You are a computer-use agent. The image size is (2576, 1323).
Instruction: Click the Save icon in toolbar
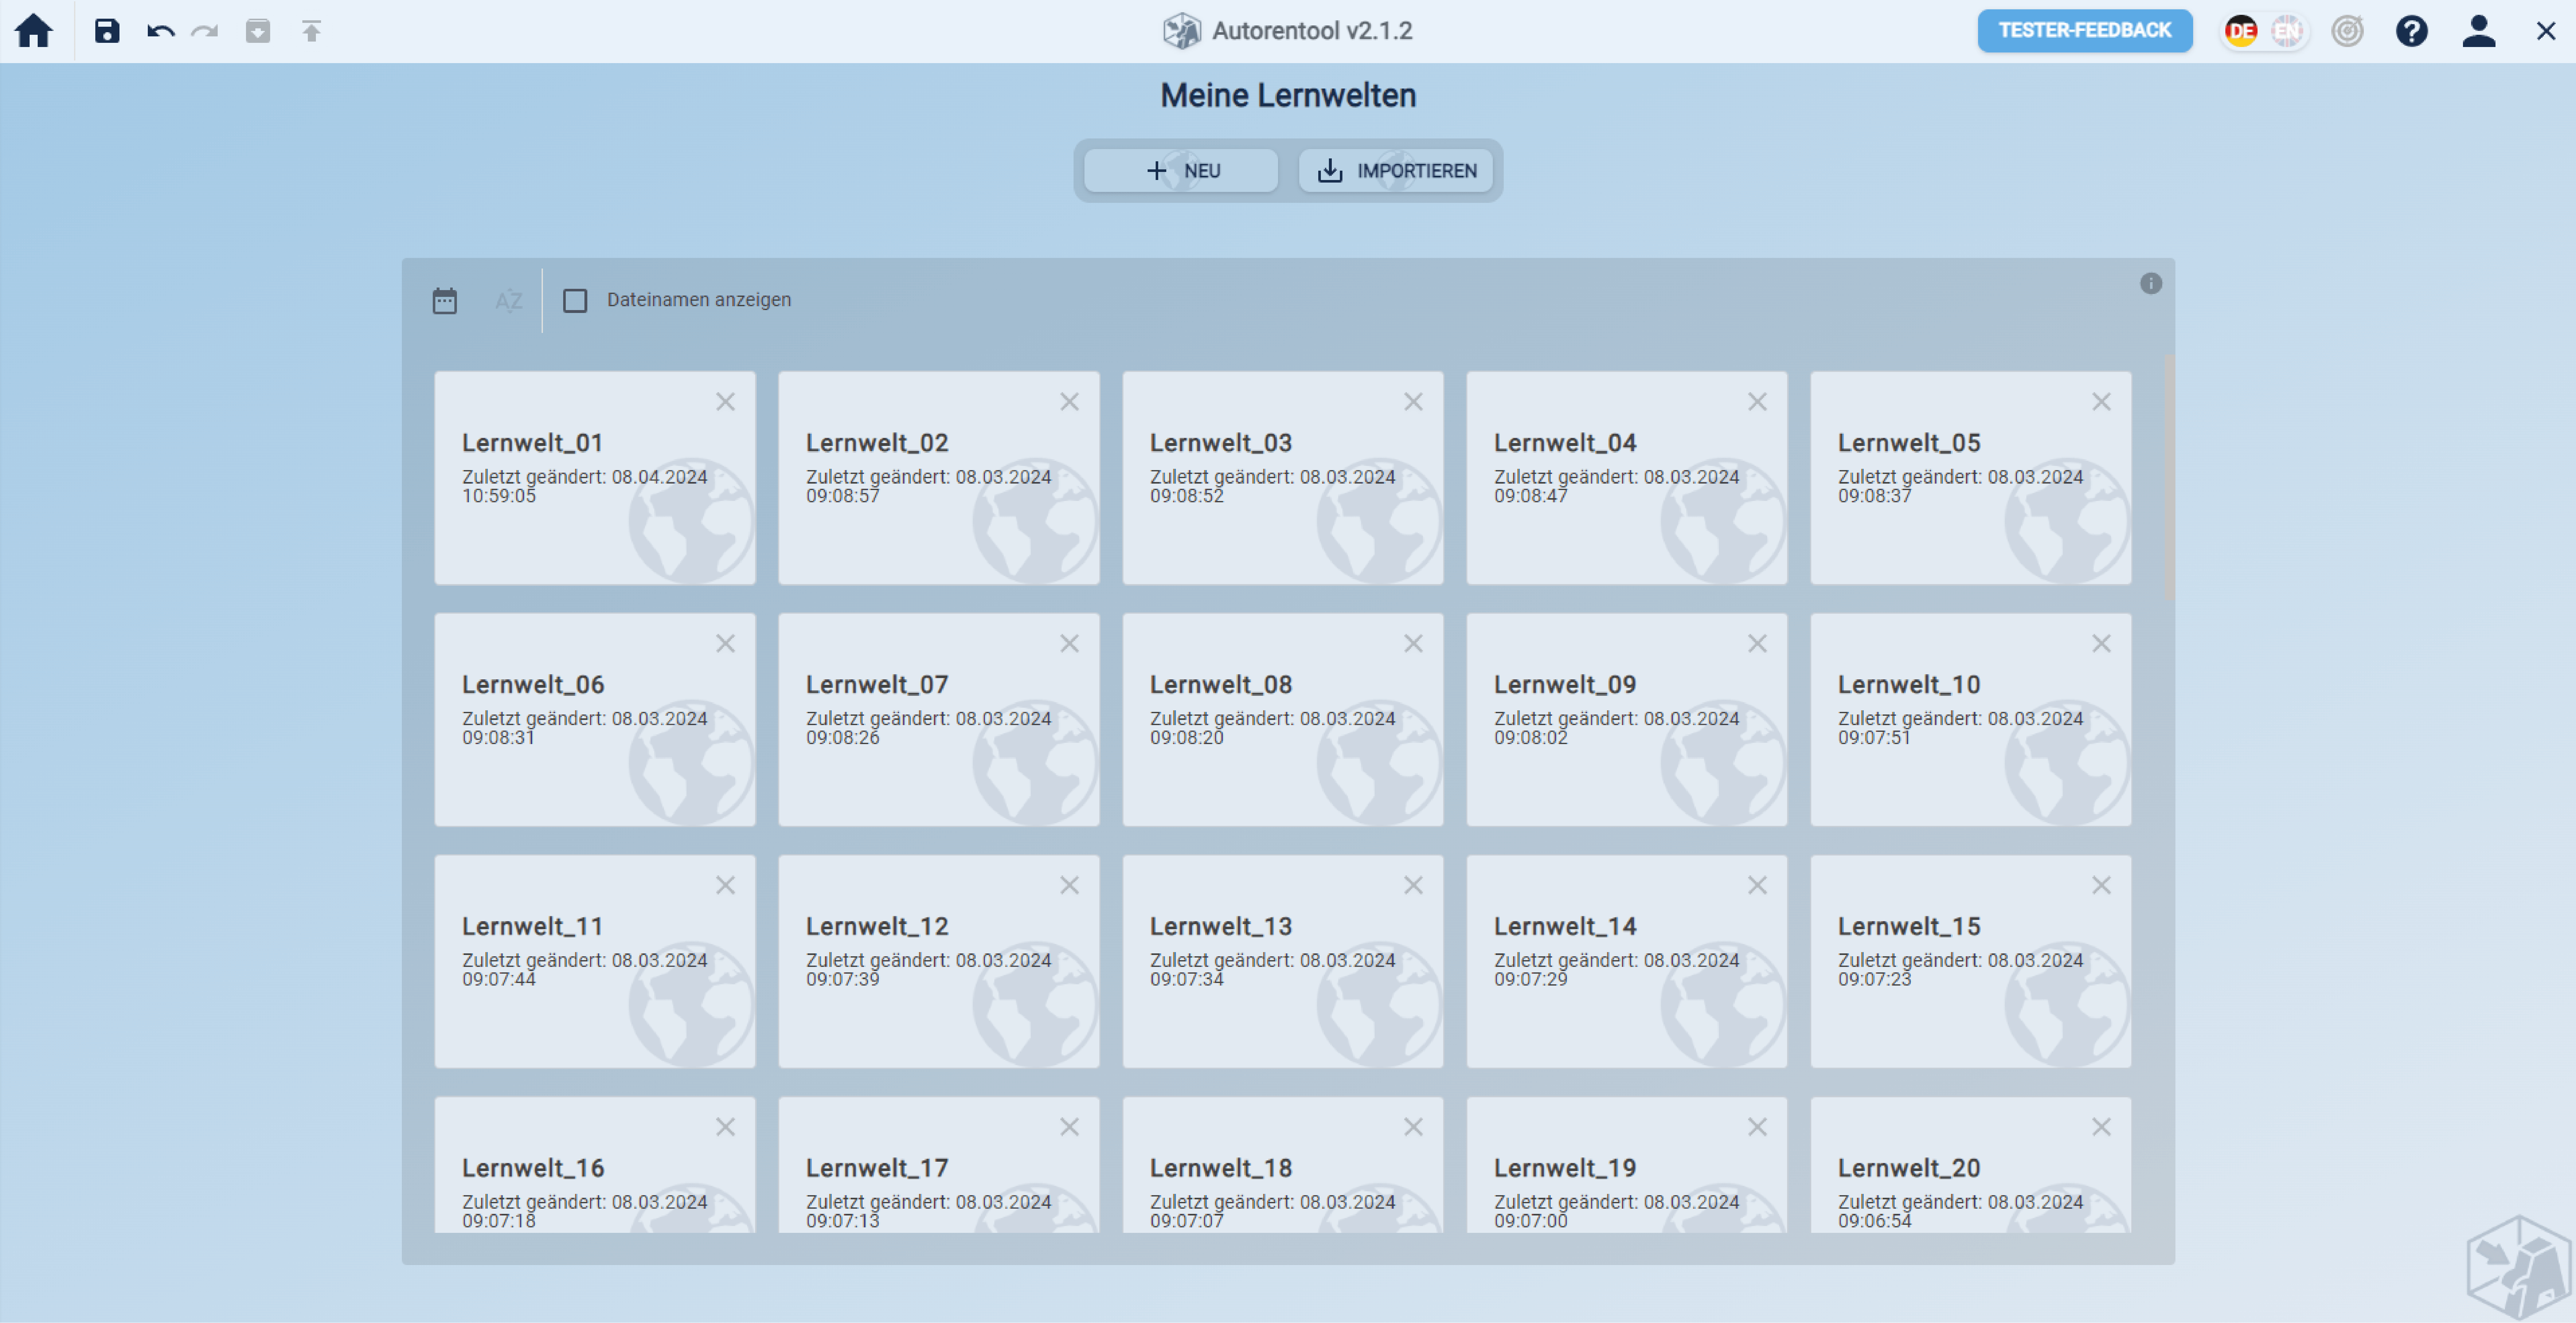click(x=107, y=31)
